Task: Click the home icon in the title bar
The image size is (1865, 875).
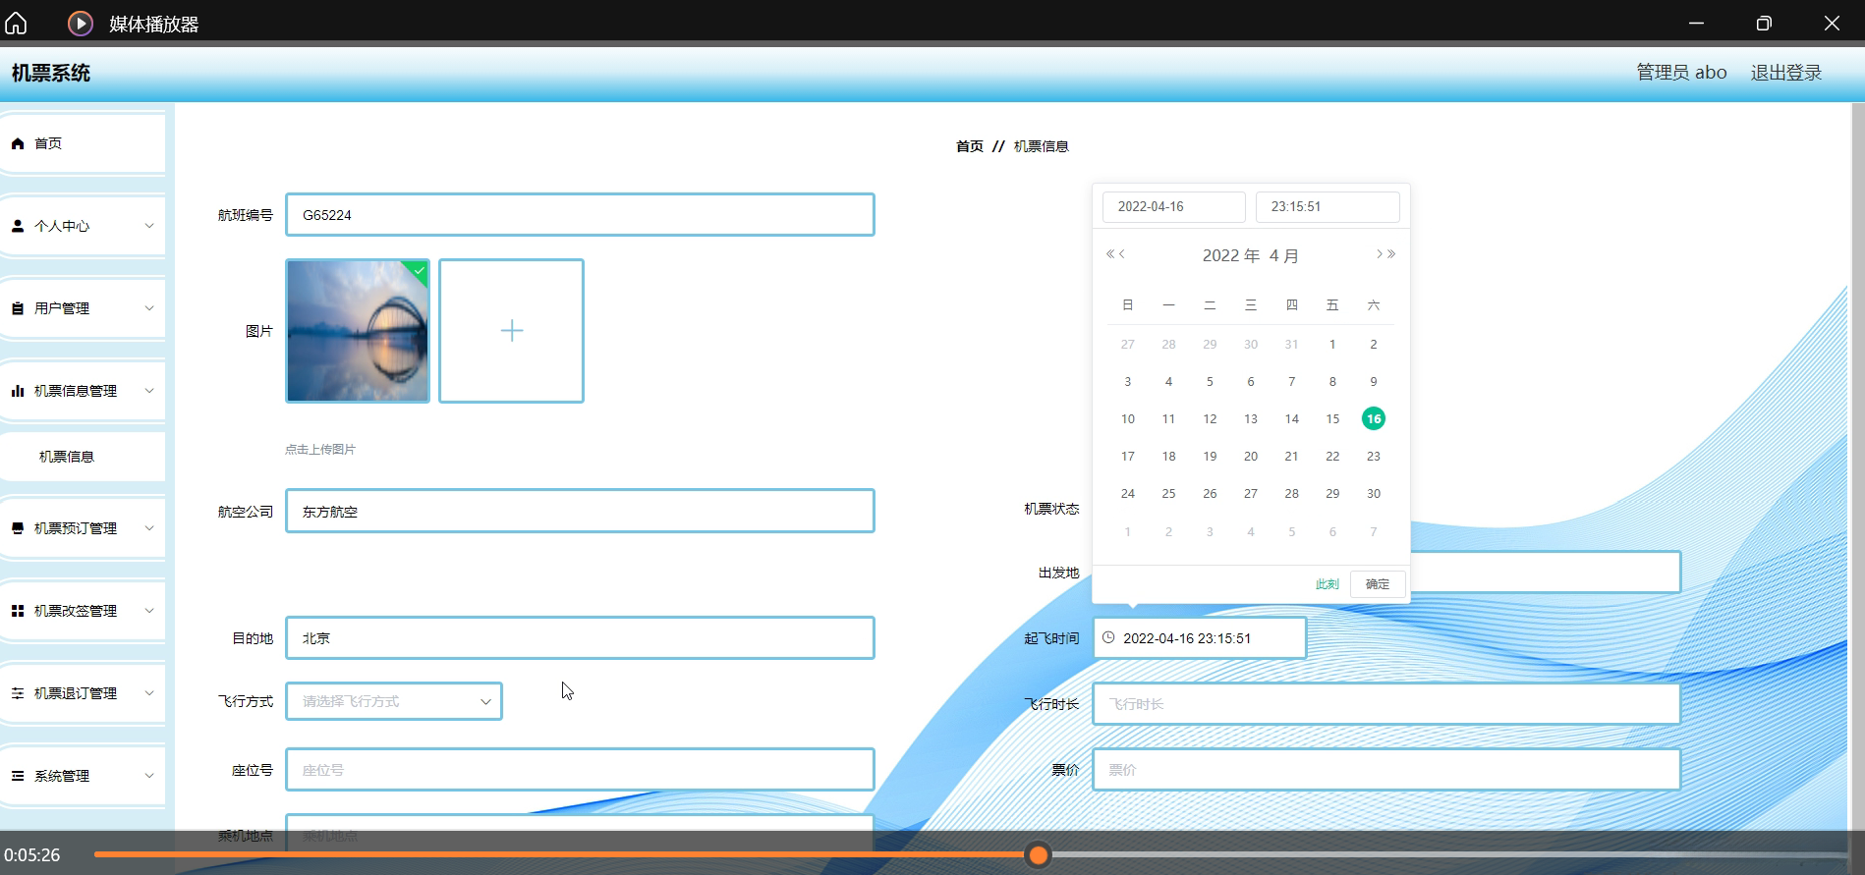Action: click(17, 23)
